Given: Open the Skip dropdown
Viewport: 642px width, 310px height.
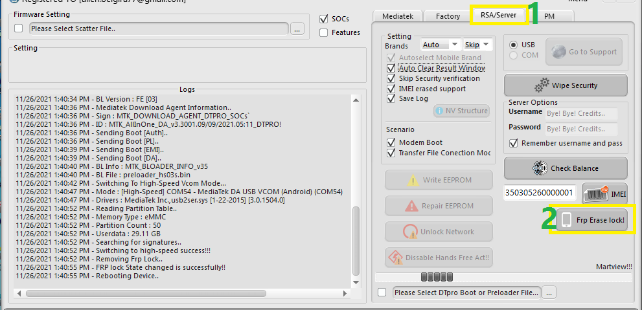Looking at the screenshot, I should point(477,45).
